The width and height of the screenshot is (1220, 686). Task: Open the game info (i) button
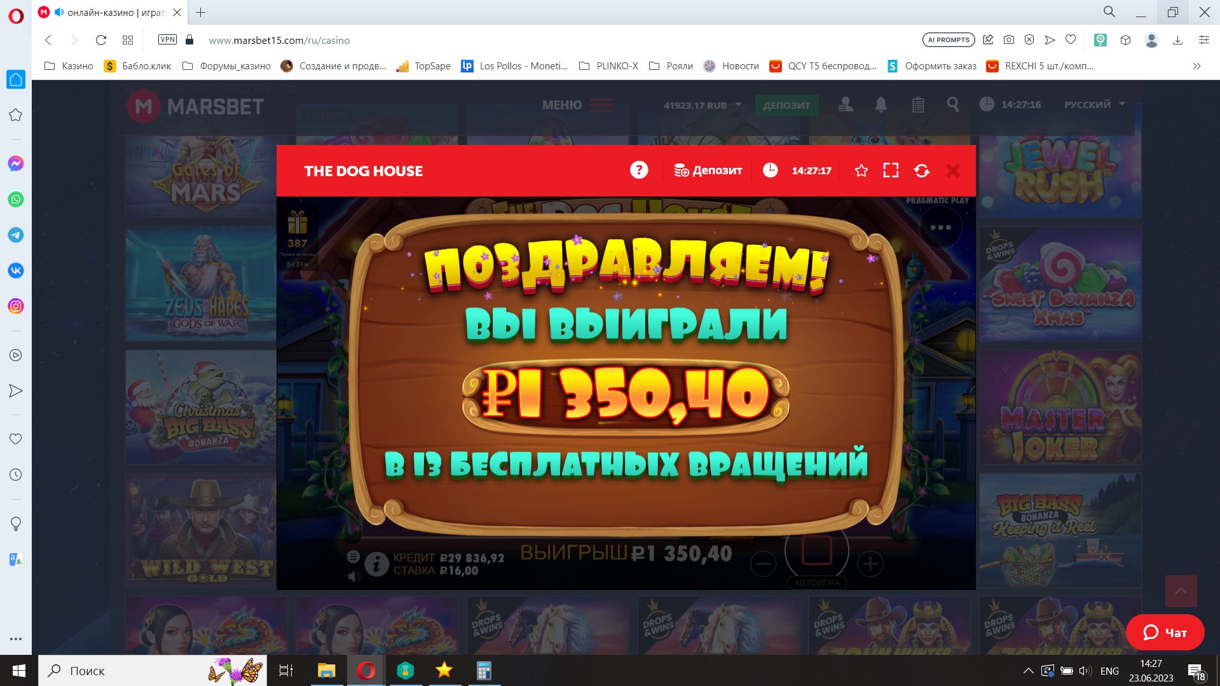(376, 564)
